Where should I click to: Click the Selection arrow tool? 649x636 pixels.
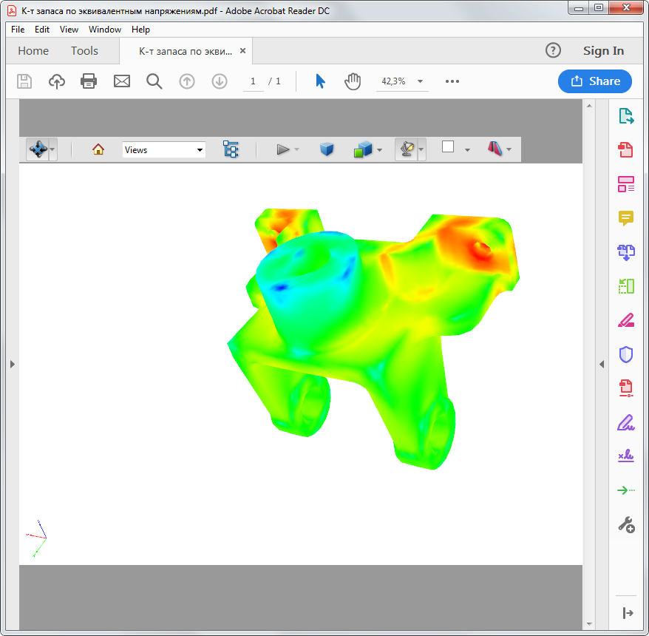320,81
